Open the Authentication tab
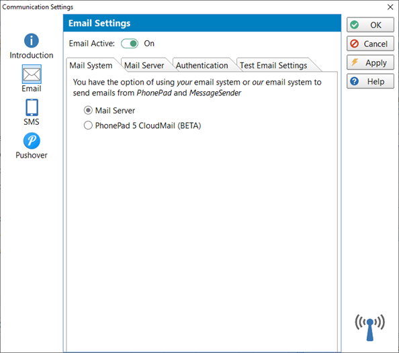The width and height of the screenshot is (399, 353). click(202, 65)
